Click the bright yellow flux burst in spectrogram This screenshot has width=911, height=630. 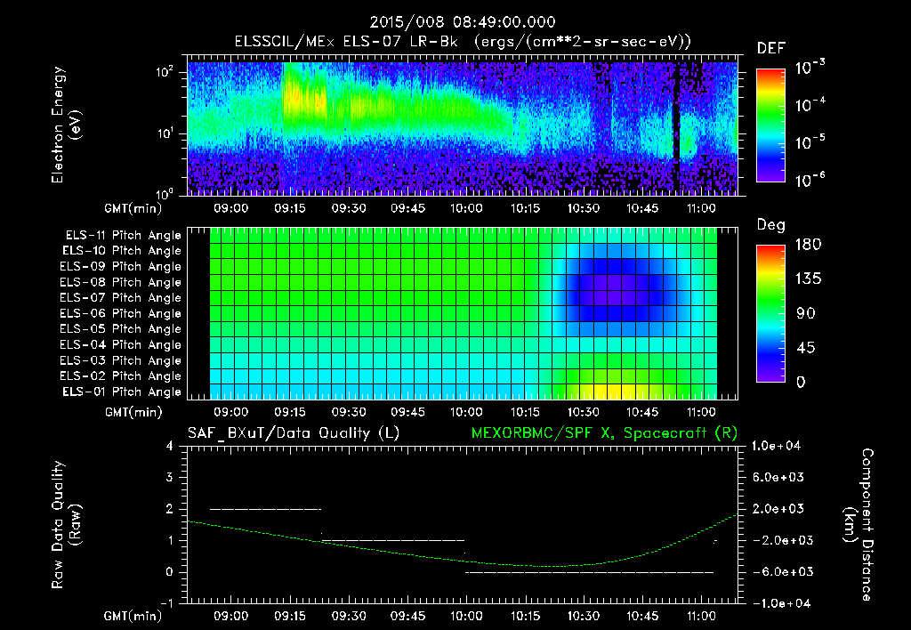304,100
